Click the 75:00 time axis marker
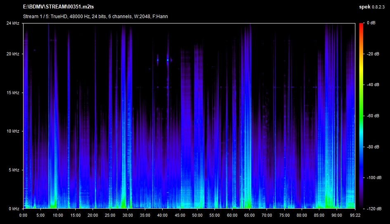The image size is (390, 224). [284, 215]
